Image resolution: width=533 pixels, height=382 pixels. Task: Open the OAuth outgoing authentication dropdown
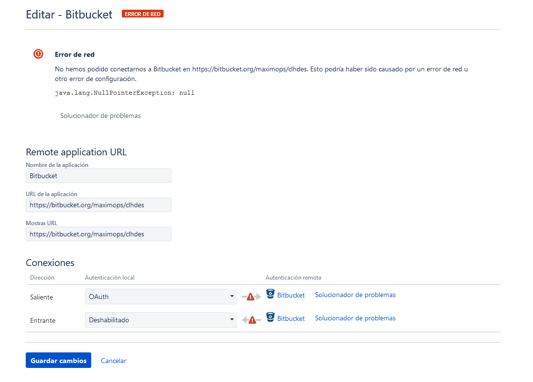(x=161, y=297)
